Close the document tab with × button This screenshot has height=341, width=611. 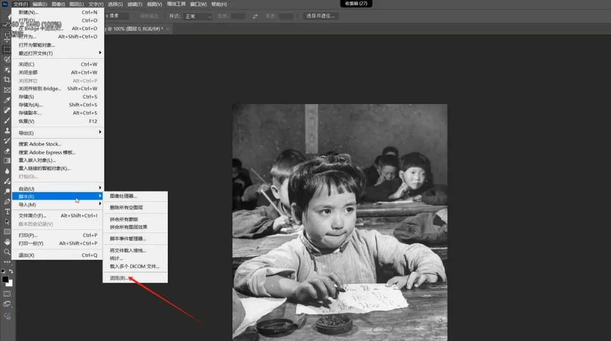click(167, 29)
